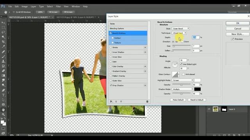Image resolution: width=250 pixels, height=140 pixels.
Task: Open the Technique dropdown showing Chisel Hard
Action: click(x=179, y=33)
